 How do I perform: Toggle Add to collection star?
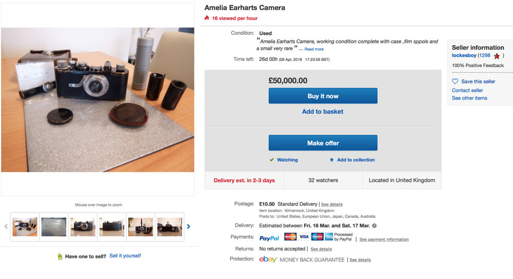coord(331,160)
